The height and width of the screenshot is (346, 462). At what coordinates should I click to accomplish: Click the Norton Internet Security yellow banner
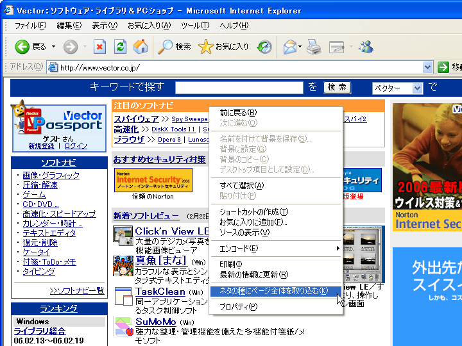[x=153, y=180]
